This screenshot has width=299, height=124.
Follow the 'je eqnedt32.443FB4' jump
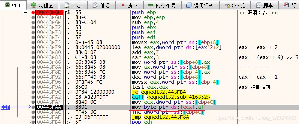(x=159, y=92)
